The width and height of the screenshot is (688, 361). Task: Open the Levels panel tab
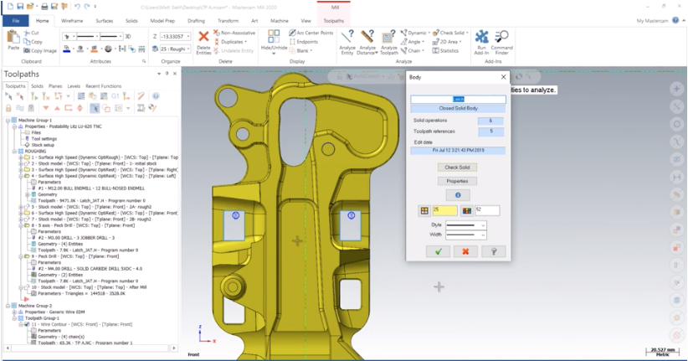click(x=74, y=86)
